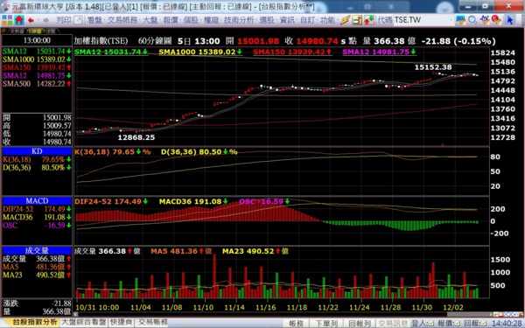Switch to the 快捷頁 bottom tab
The width and height of the screenshot is (525, 328).
coord(122,322)
